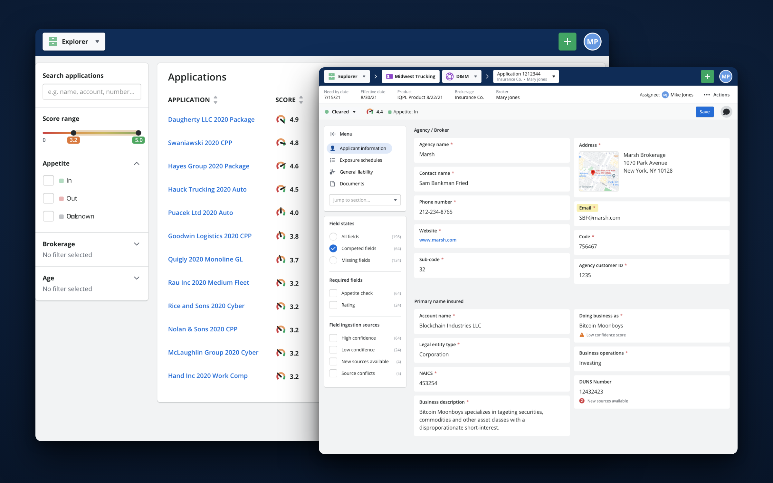Select Documents menu item
Image resolution: width=773 pixels, height=483 pixels.
[347, 184]
